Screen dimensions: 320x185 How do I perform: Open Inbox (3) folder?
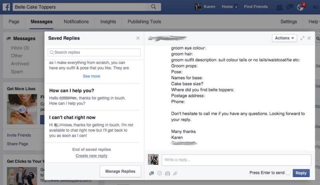[x=20, y=48]
